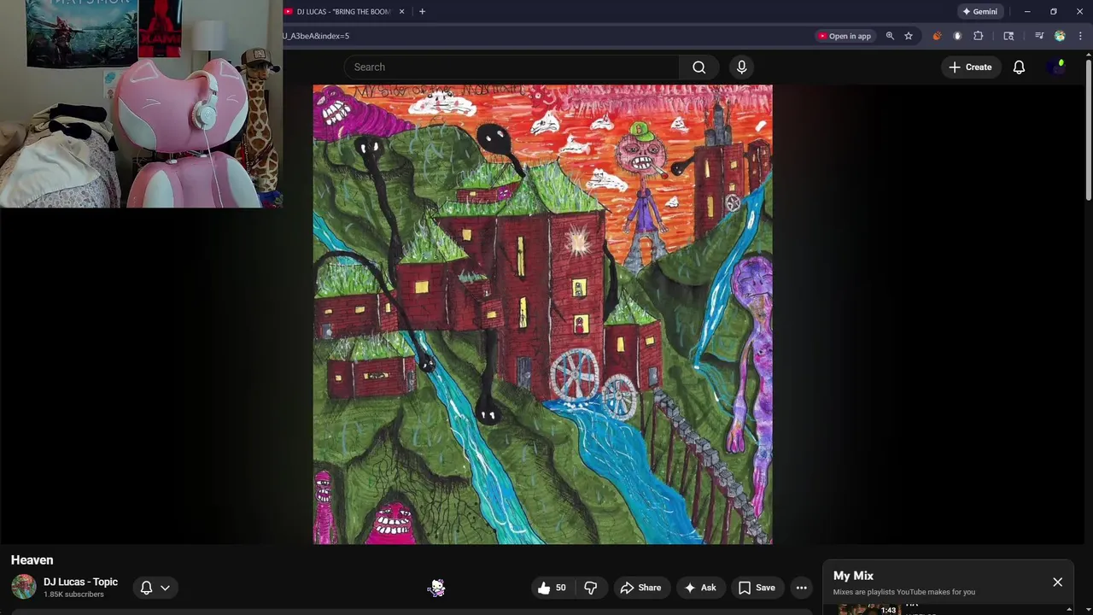Screen dimensions: 1093x615
Task: Expand the subscription options chevron
Action: (x=165, y=588)
